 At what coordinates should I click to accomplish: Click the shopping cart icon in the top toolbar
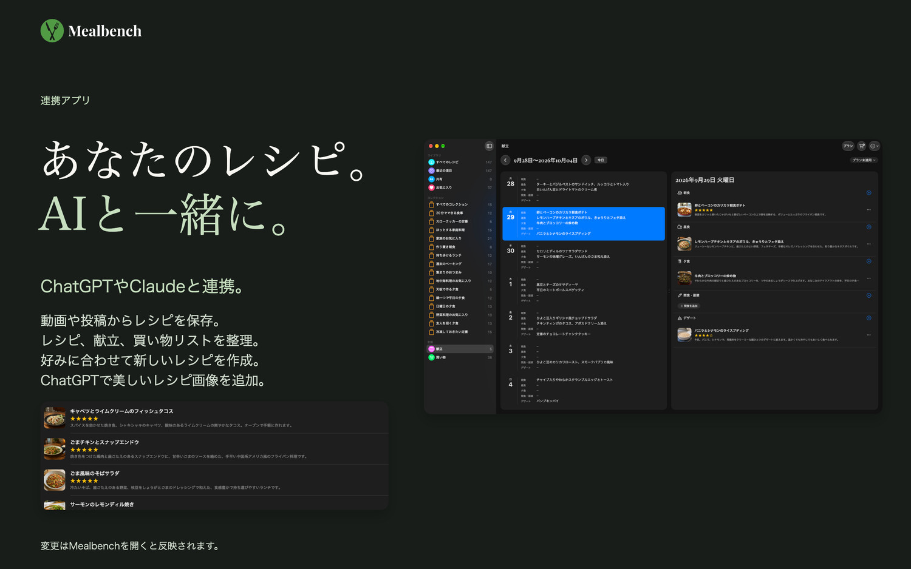[861, 146]
